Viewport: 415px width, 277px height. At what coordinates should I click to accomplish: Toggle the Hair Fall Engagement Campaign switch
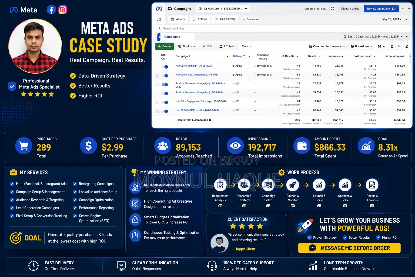tap(165, 102)
